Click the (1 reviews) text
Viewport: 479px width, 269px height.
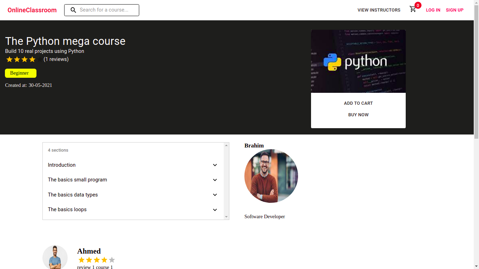(56, 59)
